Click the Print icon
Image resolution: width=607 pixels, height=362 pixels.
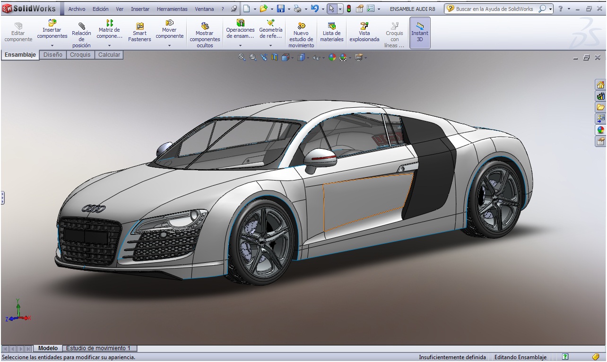click(297, 9)
